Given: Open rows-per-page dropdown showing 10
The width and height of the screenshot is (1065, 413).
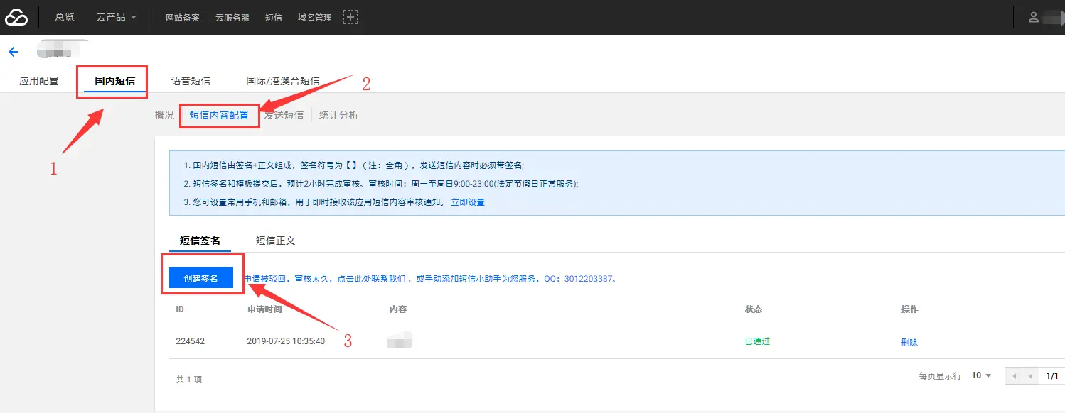Looking at the screenshot, I should click(981, 375).
